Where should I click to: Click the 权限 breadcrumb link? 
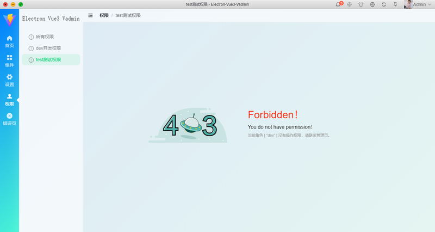coord(104,15)
